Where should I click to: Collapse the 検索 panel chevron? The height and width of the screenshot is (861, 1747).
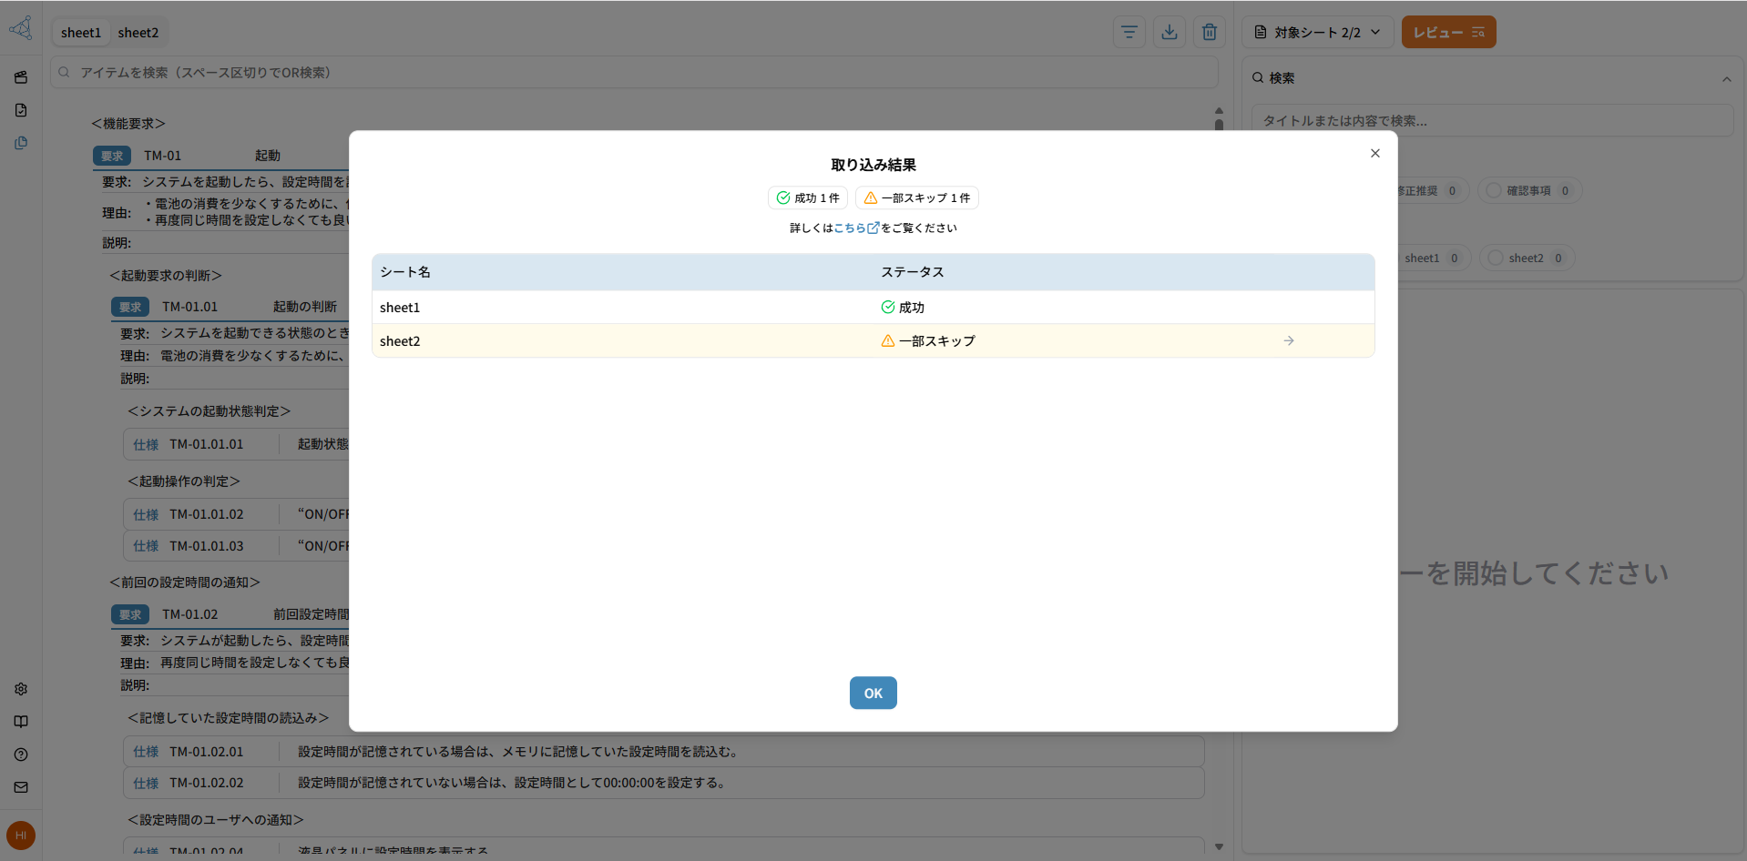point(1726,79)
